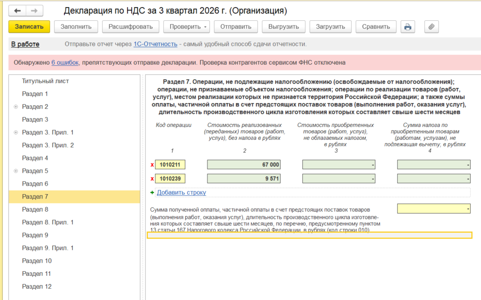The width and height of the screenshot is (481, 300).
Task: Click the forward arrow navigation icon
Action: coord(34,11)
